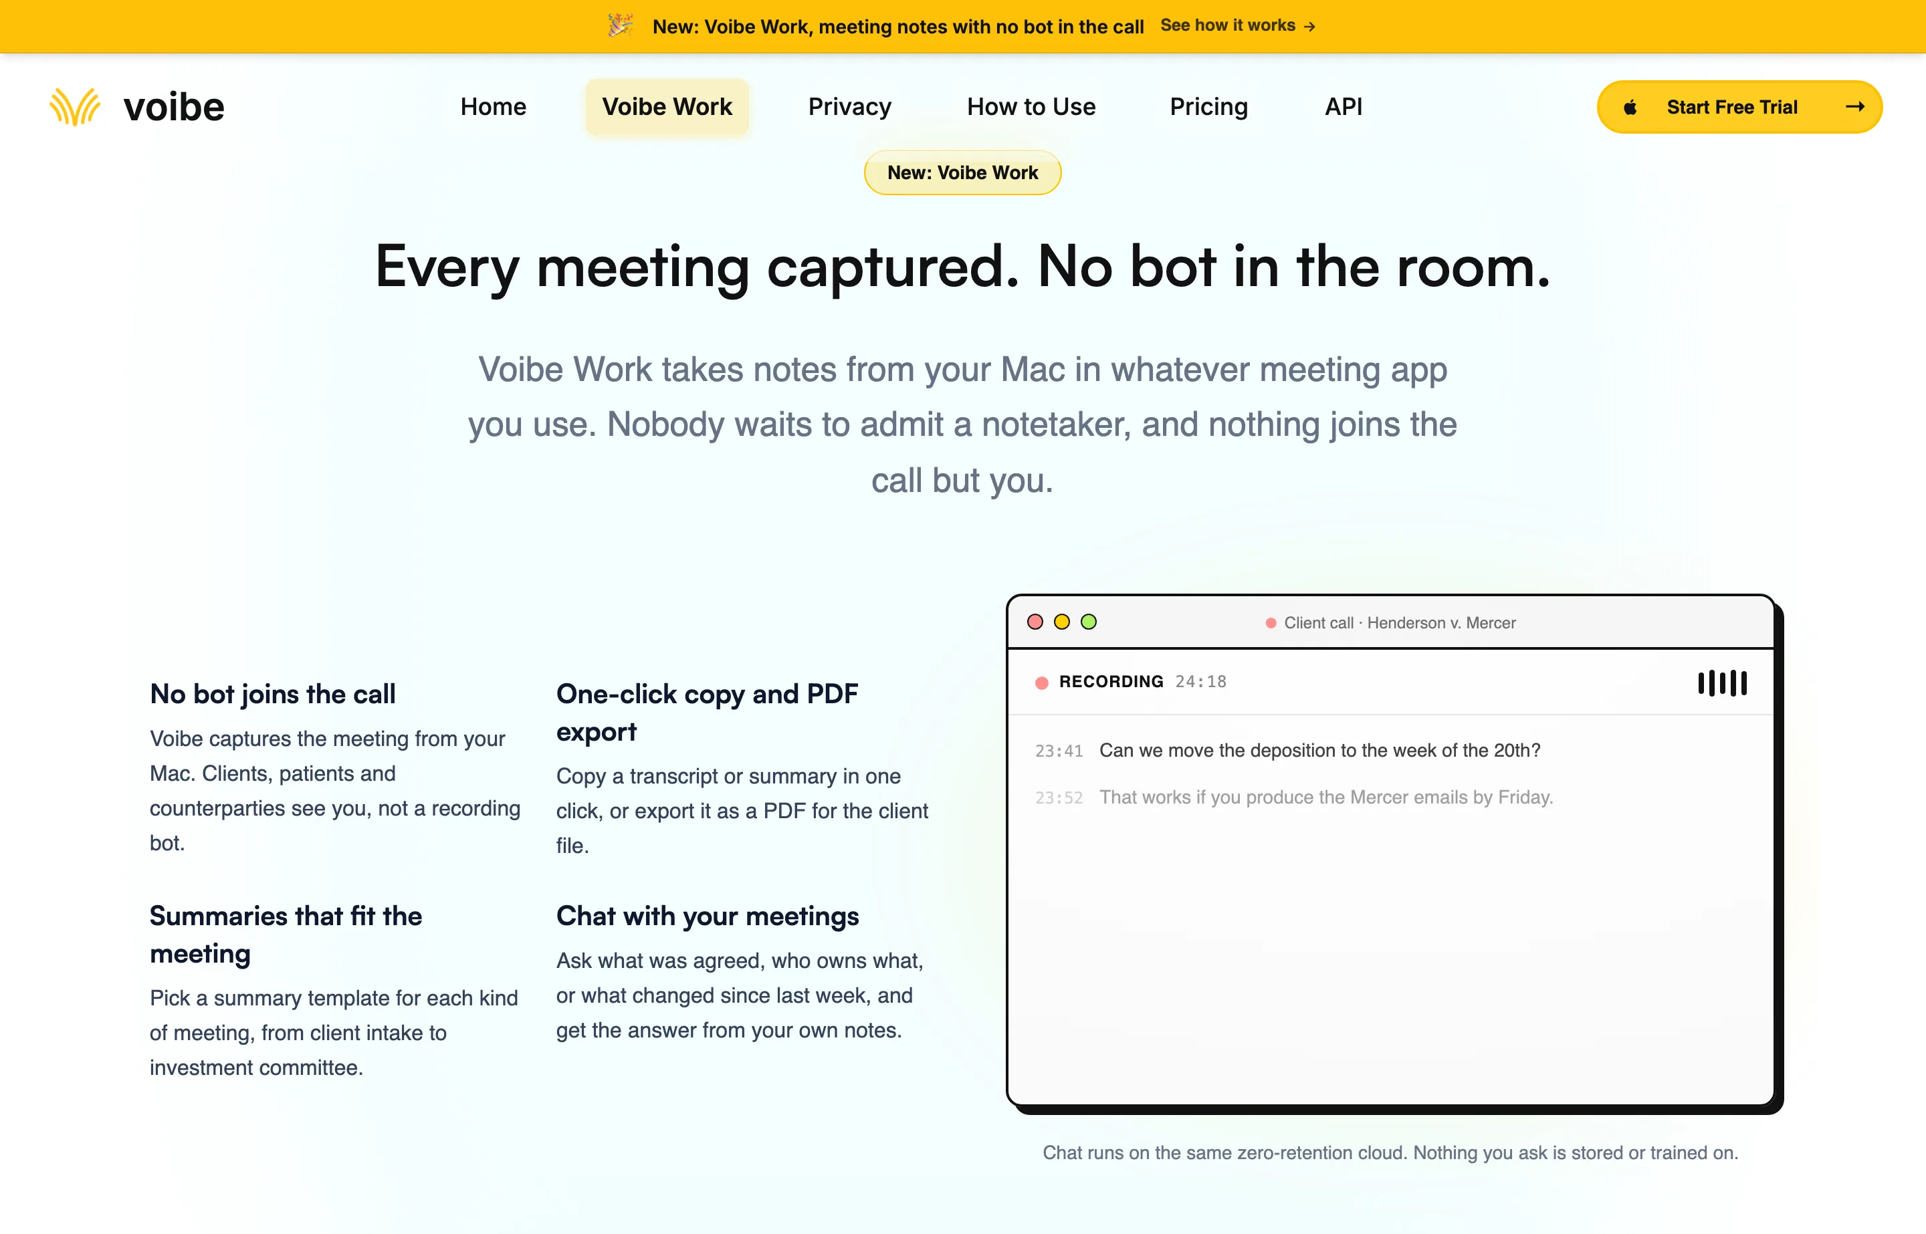This screenshot has width=1926, height=1234.
Task: Click the arrow after See how it works
Action: [x=1309, y=27]
